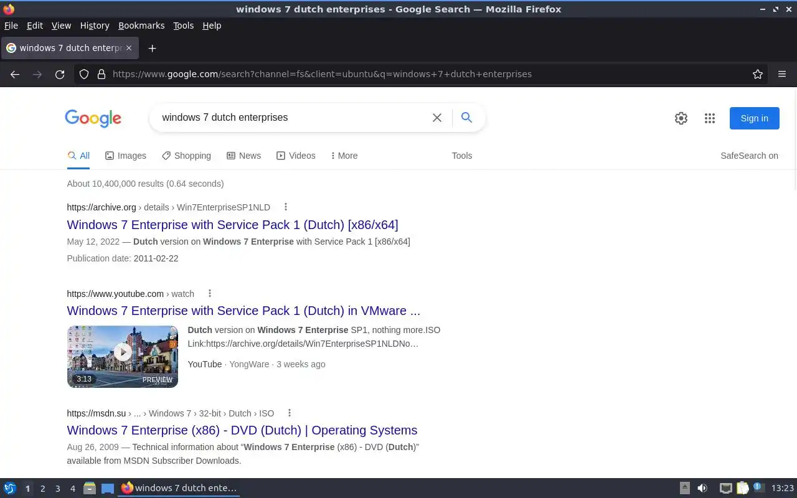Open the Tools search options
This screenshot has height=498, width=797.
462,156
